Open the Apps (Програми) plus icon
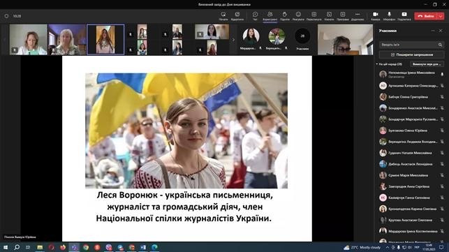Screen dimensions: 449x252 click(x=342, y=16)
